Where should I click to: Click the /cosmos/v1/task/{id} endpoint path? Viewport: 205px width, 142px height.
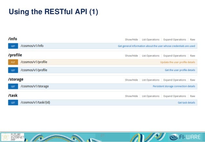pos(35,102)
